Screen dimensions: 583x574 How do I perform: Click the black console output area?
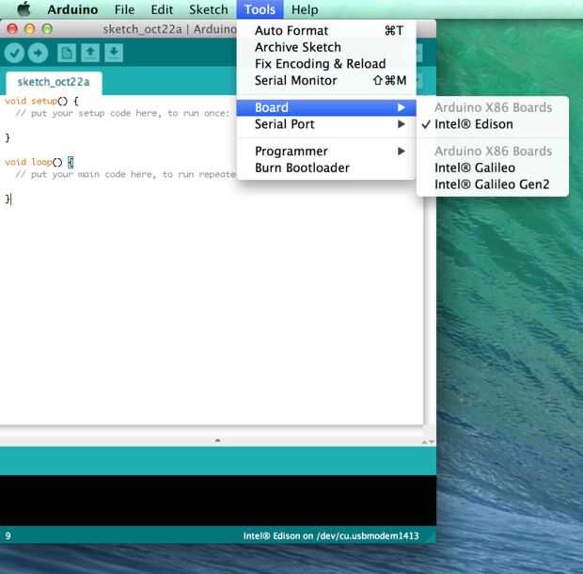point(218,501)
